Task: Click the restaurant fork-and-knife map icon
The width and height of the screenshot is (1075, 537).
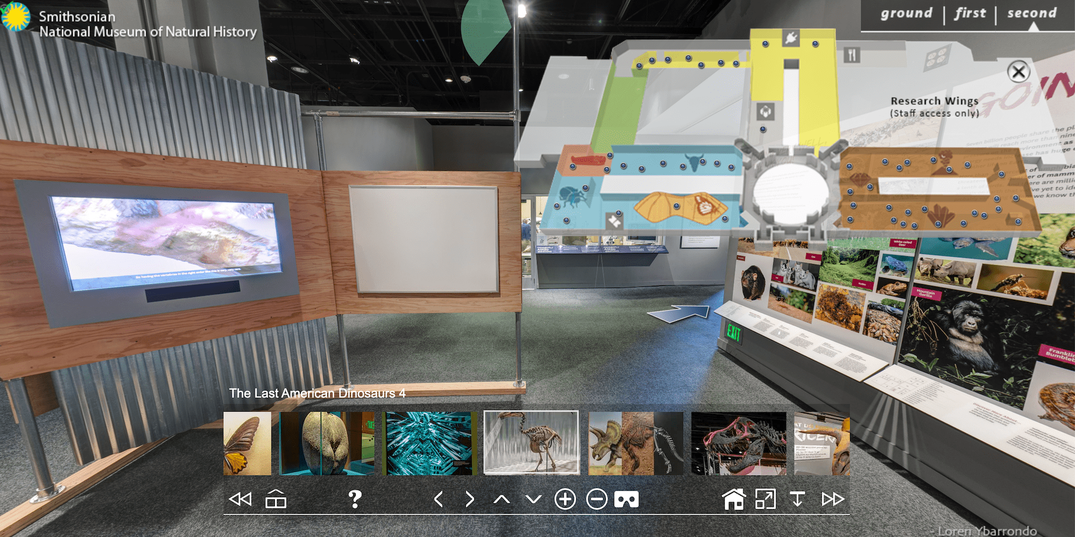Action: click(x=852, y=55)
